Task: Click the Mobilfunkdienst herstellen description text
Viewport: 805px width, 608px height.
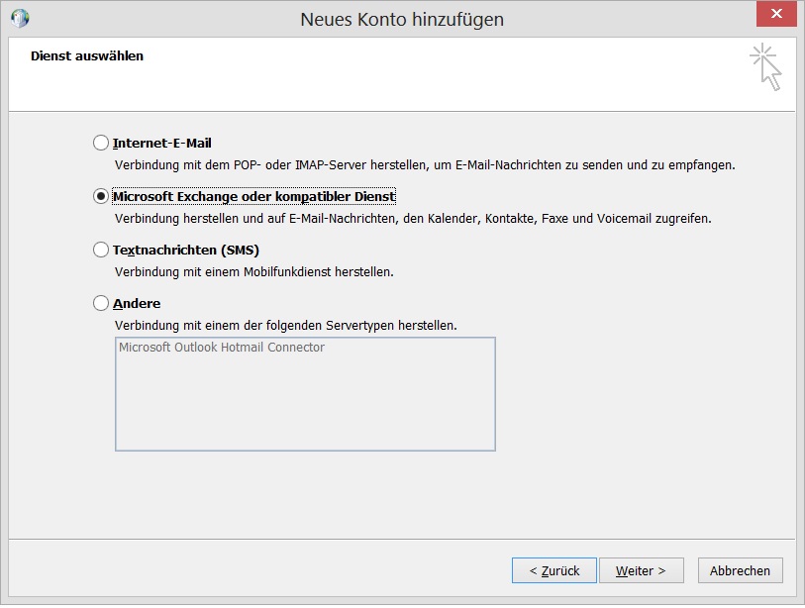Action: click(254, 271)
